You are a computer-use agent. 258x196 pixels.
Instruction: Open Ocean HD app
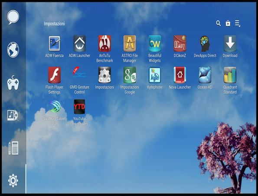coord(205,75)
